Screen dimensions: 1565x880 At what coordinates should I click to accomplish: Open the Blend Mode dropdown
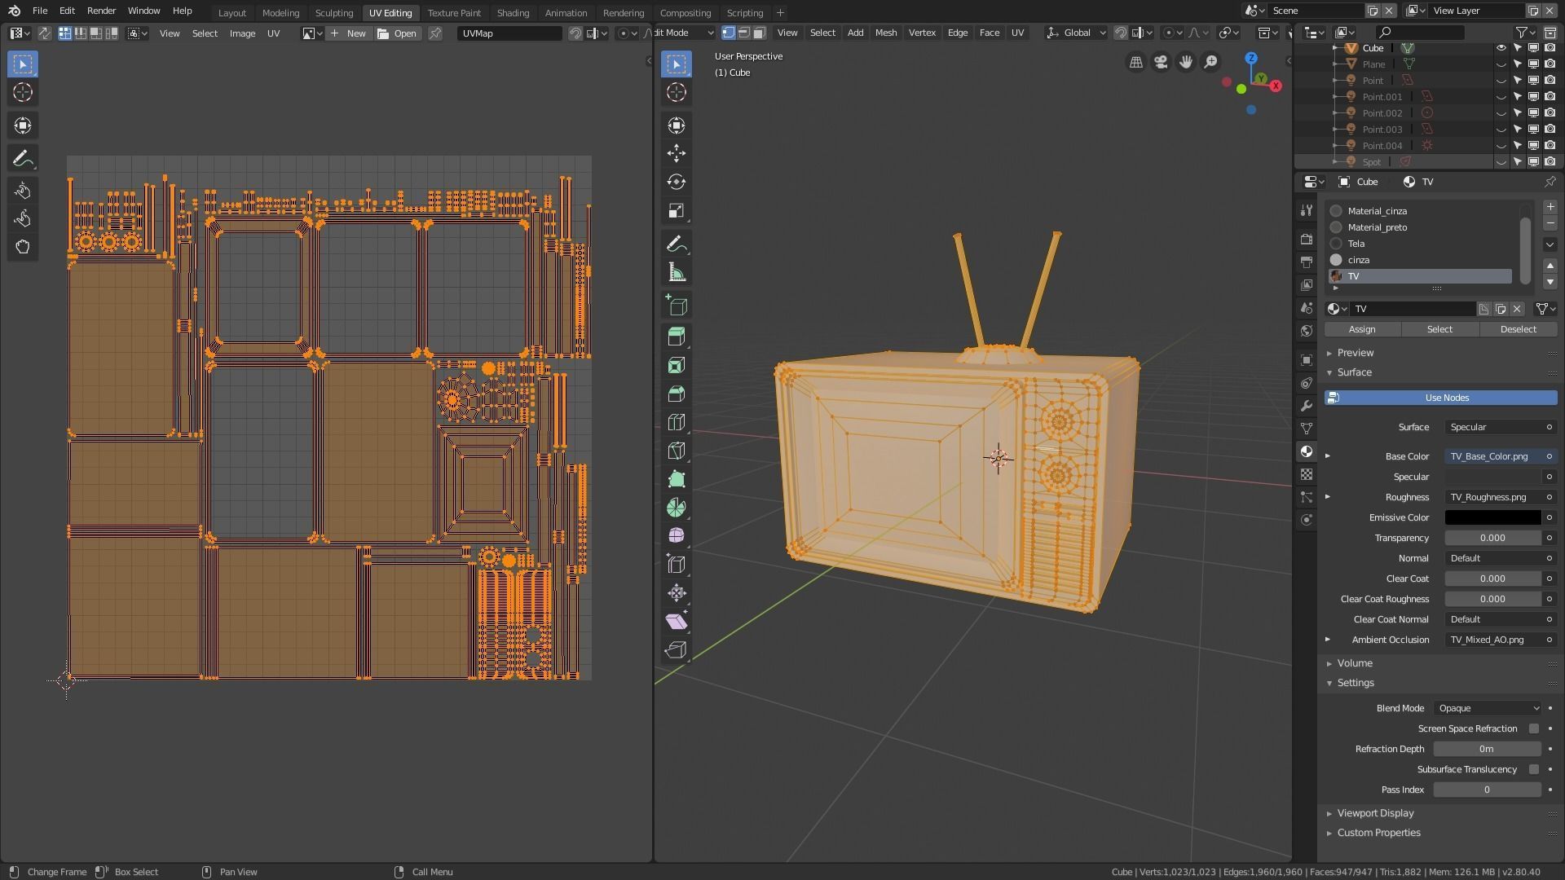(x=1488, y=708)
